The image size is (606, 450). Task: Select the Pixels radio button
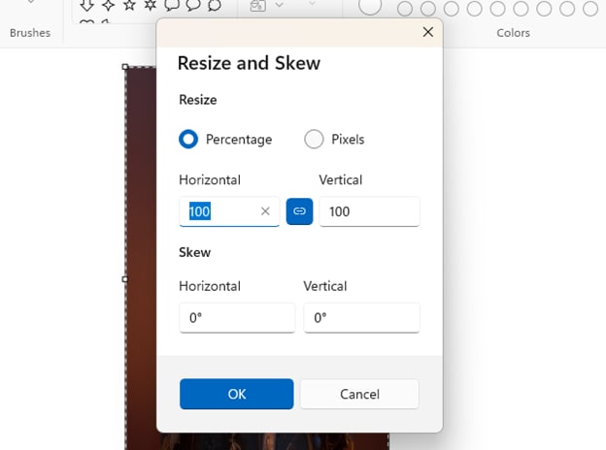pyautogui.click(x=314, y=140)
